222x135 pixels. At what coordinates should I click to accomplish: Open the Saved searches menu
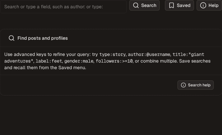click(179, 5)
